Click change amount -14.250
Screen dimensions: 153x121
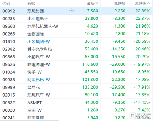(118, 49)
